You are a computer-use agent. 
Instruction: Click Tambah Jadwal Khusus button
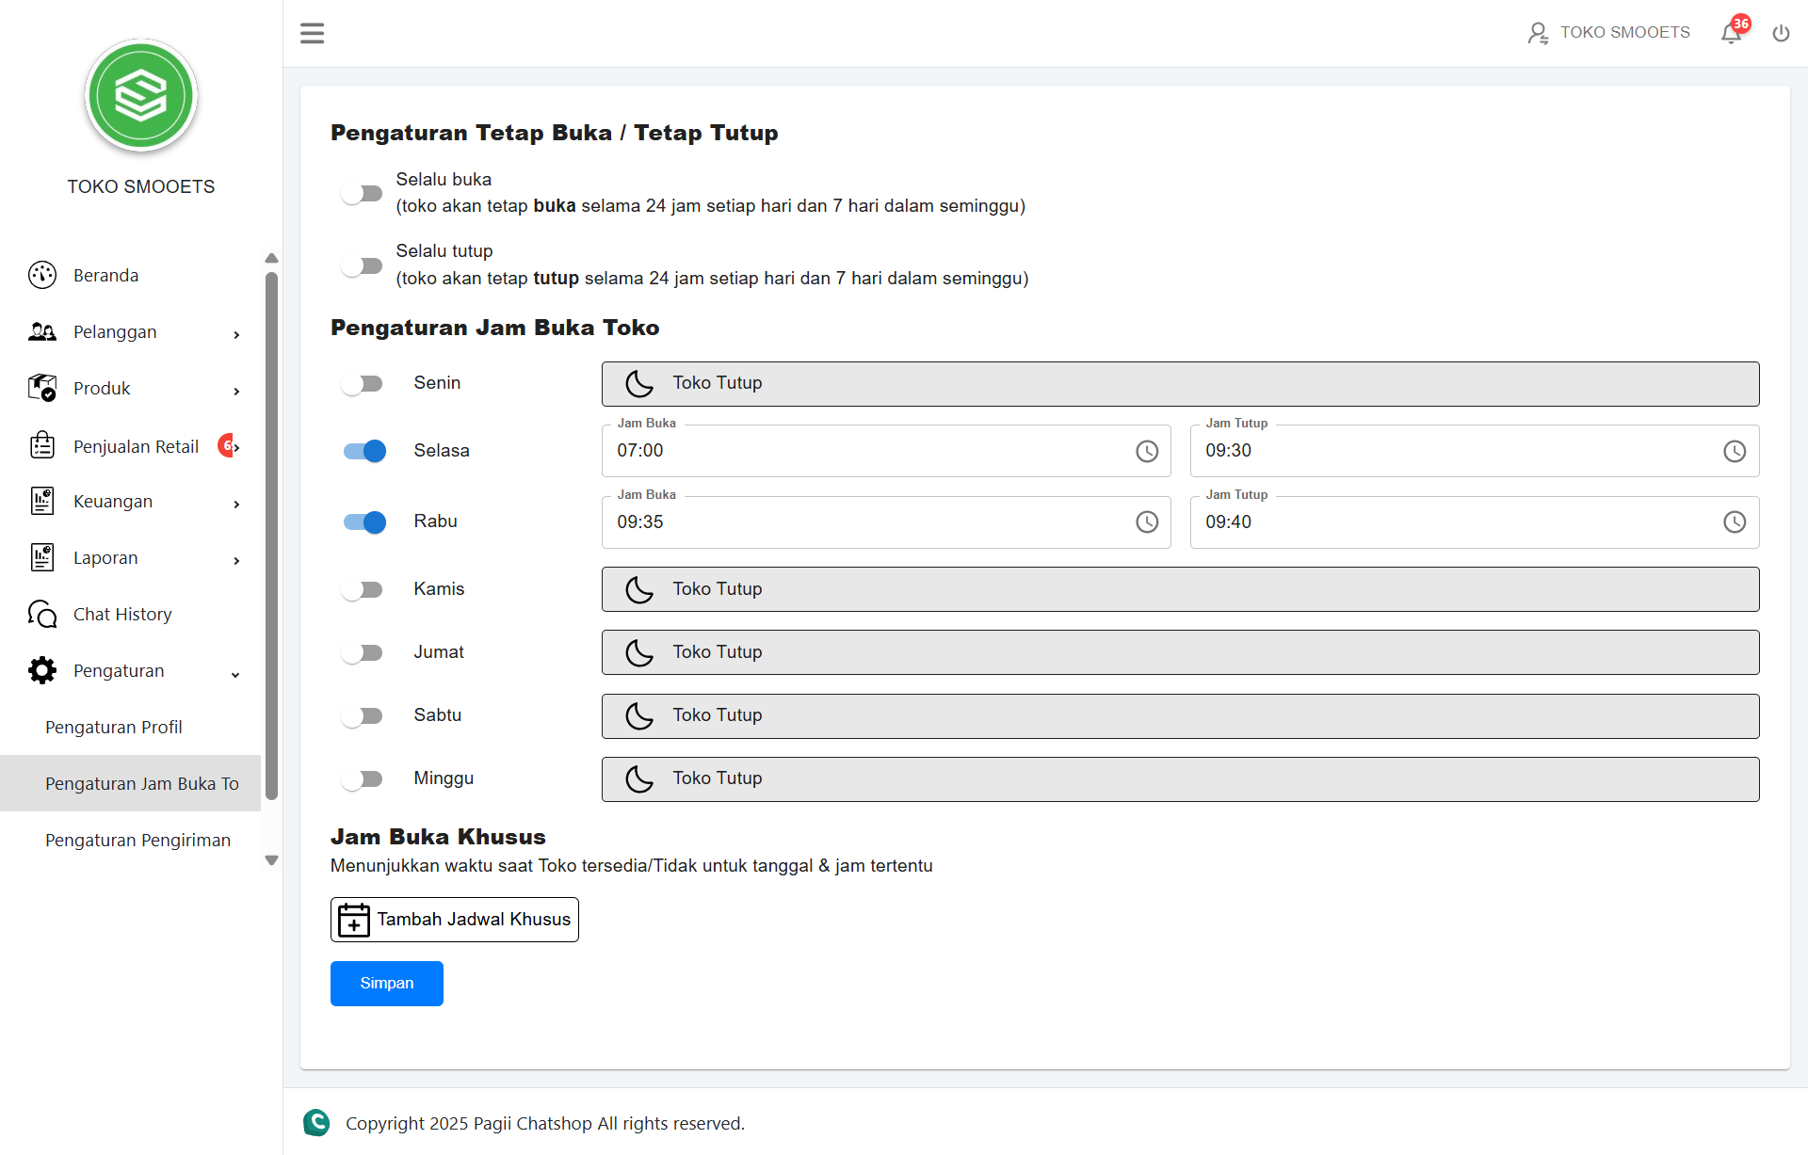[454, 920]
